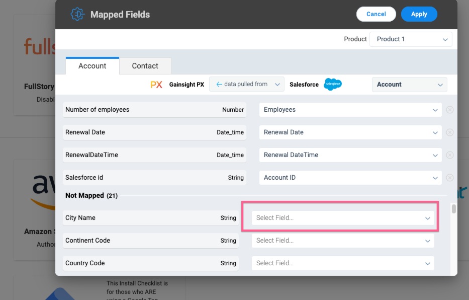Cancel the Mapped Fields dialog
Viewport: 469px width, 300px height.
(x=376, y=14)
